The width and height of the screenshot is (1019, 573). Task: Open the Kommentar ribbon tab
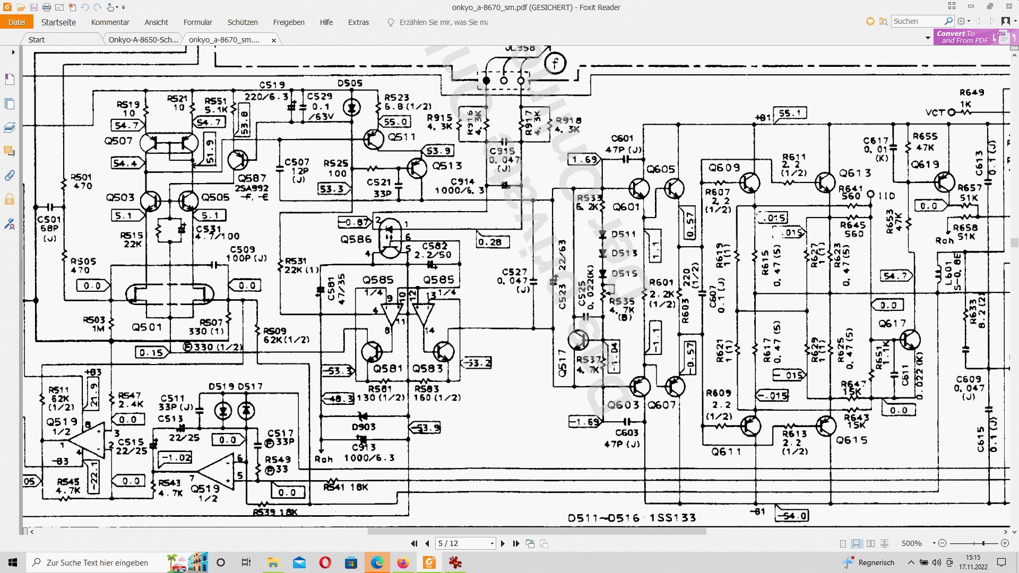pos(110,22)
